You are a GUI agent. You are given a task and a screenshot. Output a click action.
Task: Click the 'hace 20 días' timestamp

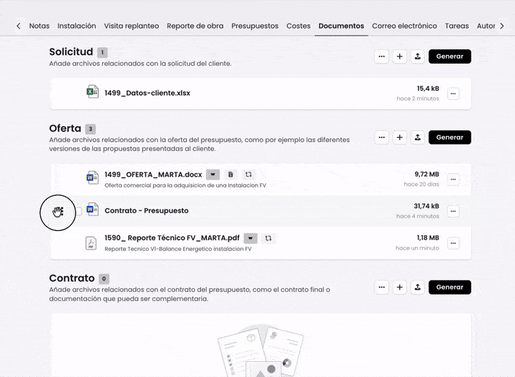tap(421, 185)
